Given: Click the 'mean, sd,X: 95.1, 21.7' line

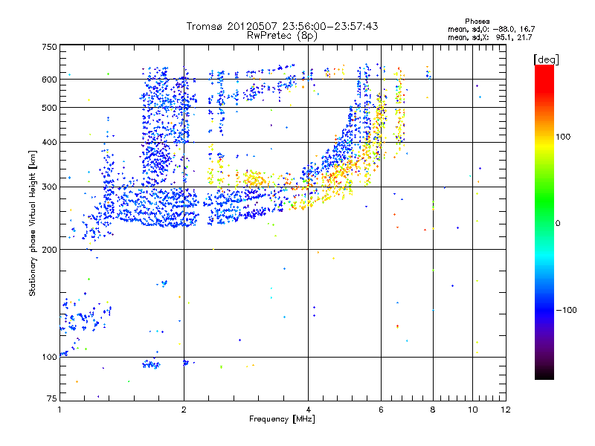Looking at the screenshot, I should tap(490, 38).
